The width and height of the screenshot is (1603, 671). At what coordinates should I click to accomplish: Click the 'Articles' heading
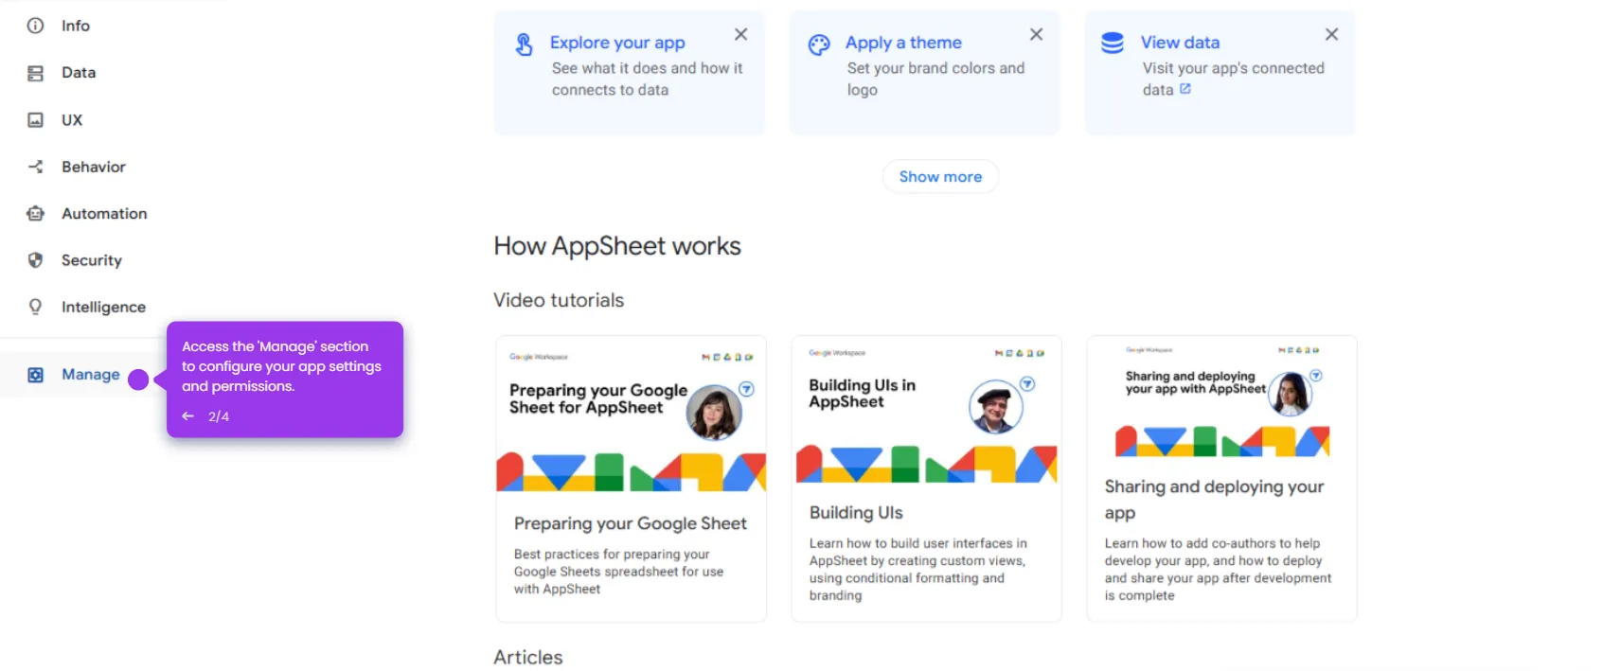click(528, 657)
